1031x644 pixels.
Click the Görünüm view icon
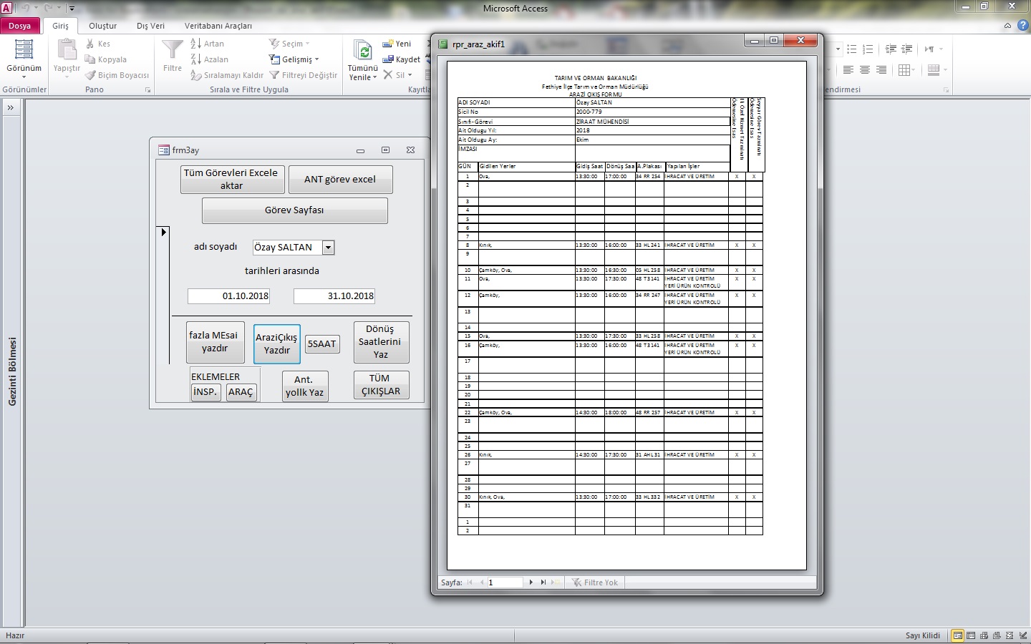[24, 51]
